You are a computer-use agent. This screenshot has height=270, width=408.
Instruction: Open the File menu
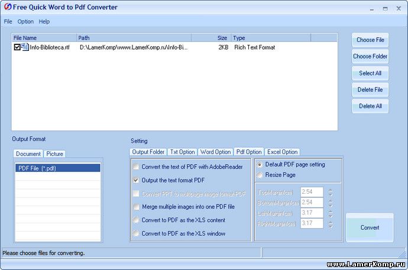(x=8, y=22)
